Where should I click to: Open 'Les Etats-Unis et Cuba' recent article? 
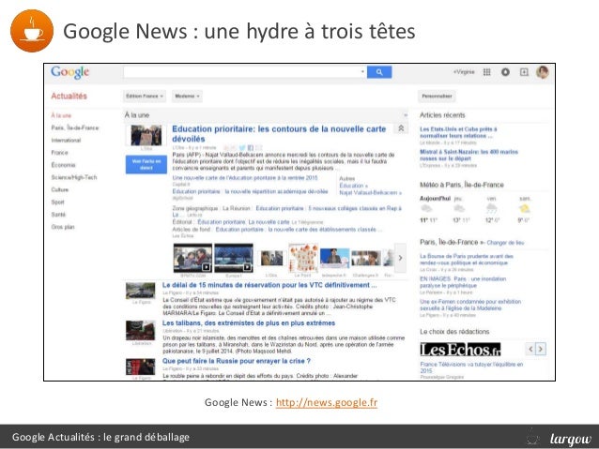click(x=458, y=132)
